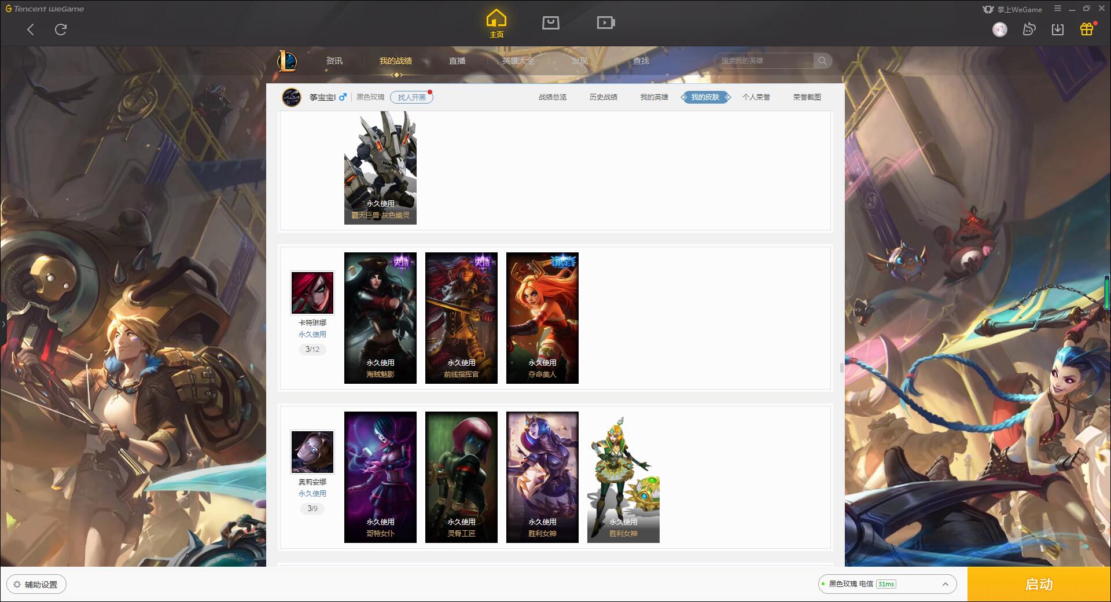Click the 掌上WeGame icon

[x=988, y=9]
